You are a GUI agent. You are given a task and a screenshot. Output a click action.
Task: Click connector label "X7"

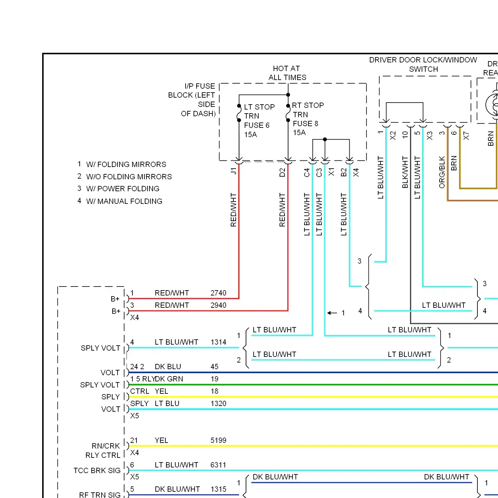tap(466, 136)
